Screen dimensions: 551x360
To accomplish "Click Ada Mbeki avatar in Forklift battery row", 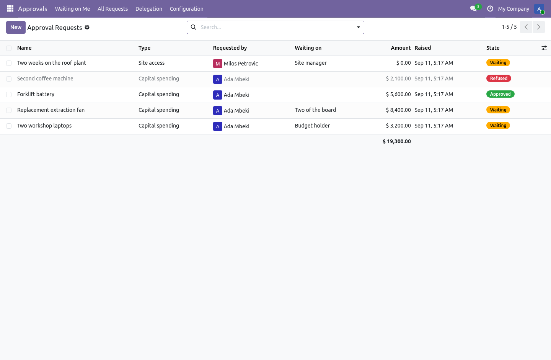I will [218, 95].
